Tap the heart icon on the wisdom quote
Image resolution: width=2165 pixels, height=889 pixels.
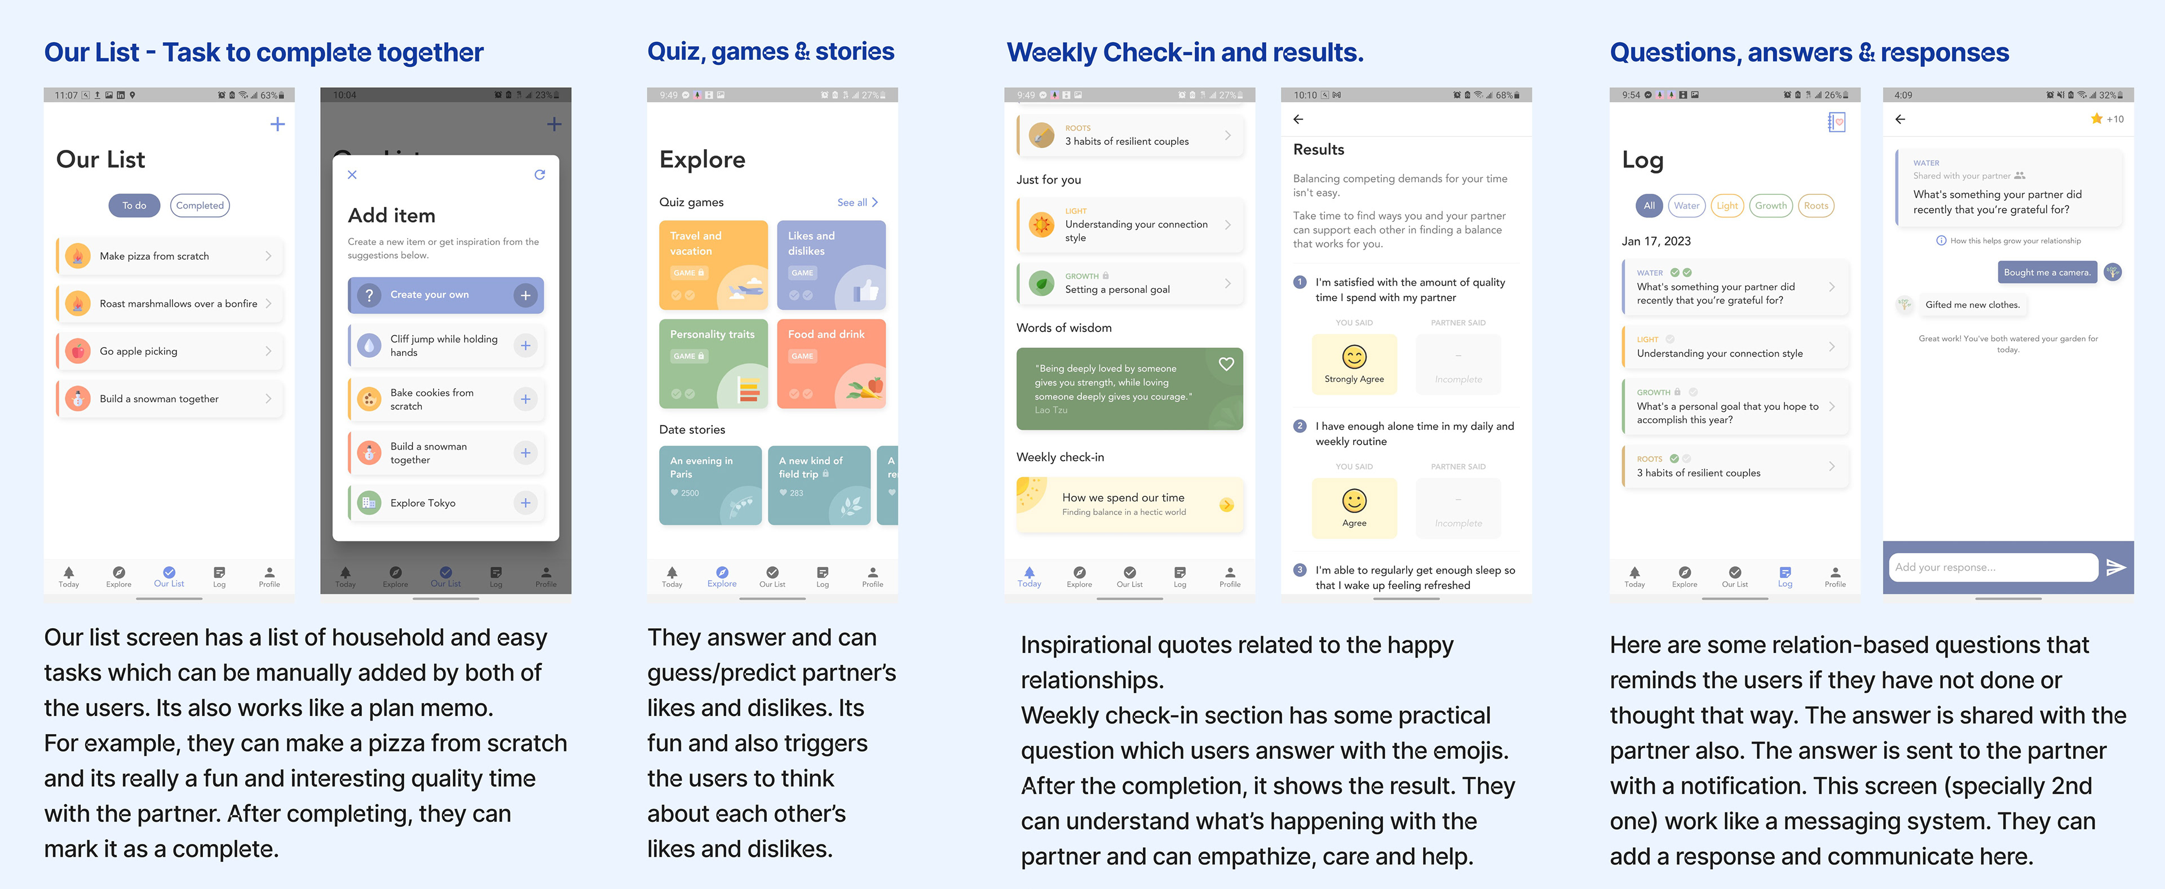pyautogui.click(x=1226, y=363)
